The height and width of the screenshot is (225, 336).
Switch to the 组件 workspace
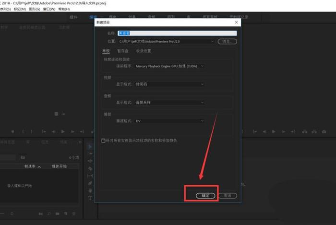73,17
